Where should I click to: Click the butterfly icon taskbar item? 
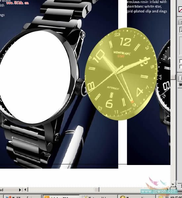coord(23,196)
